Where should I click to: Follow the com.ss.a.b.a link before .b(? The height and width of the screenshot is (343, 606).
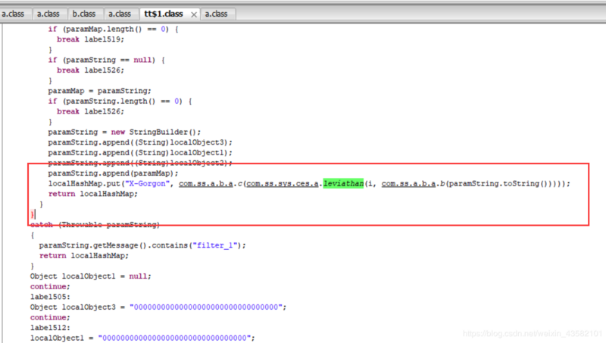pos(408,183)
